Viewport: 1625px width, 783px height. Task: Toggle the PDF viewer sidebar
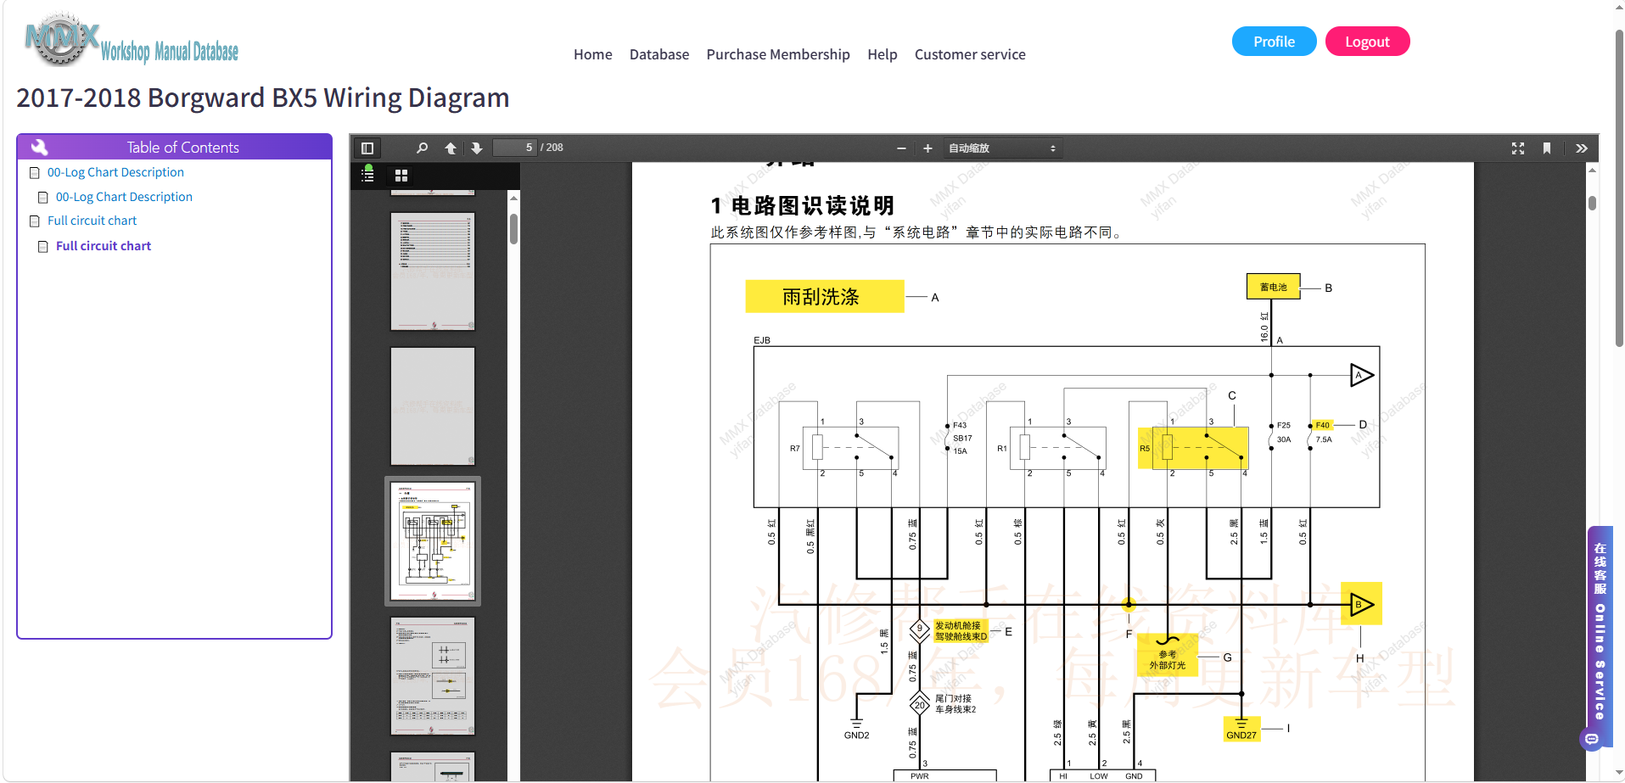pos(367,148)
